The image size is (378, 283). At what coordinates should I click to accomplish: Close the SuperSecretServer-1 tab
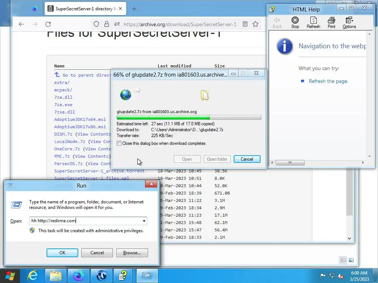tap(120, 9)
